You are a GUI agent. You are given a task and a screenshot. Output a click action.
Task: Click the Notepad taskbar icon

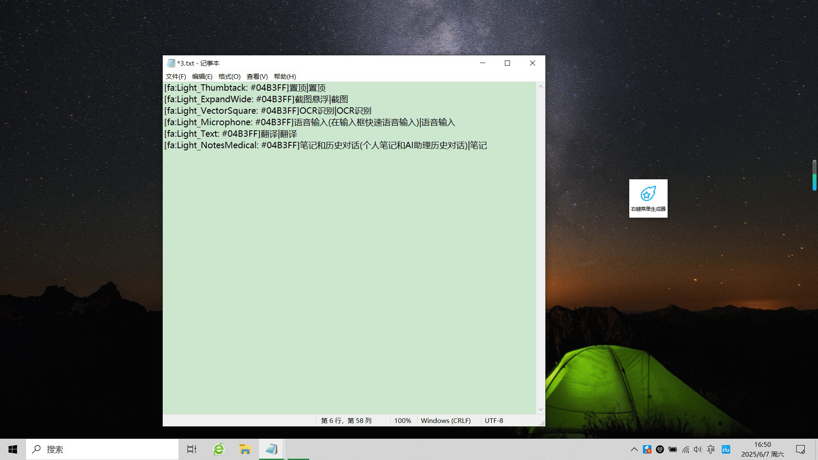pyautogui.click(x=271, y=449)
